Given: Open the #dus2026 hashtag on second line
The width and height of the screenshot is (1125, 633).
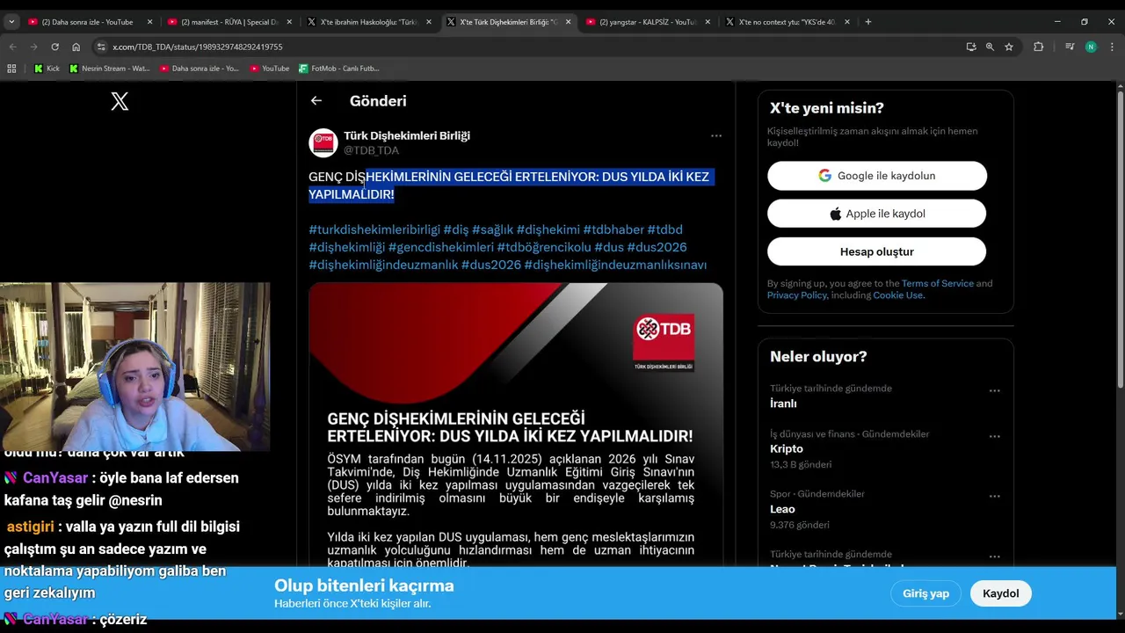Looking at the screenshot, I should (x=657, y=247).
